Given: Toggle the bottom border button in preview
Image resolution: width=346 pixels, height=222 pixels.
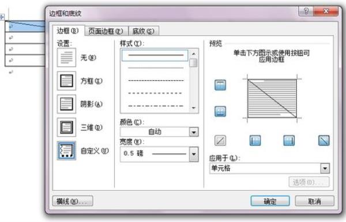Looking at the screenshot, I should (x=220, y=111).
